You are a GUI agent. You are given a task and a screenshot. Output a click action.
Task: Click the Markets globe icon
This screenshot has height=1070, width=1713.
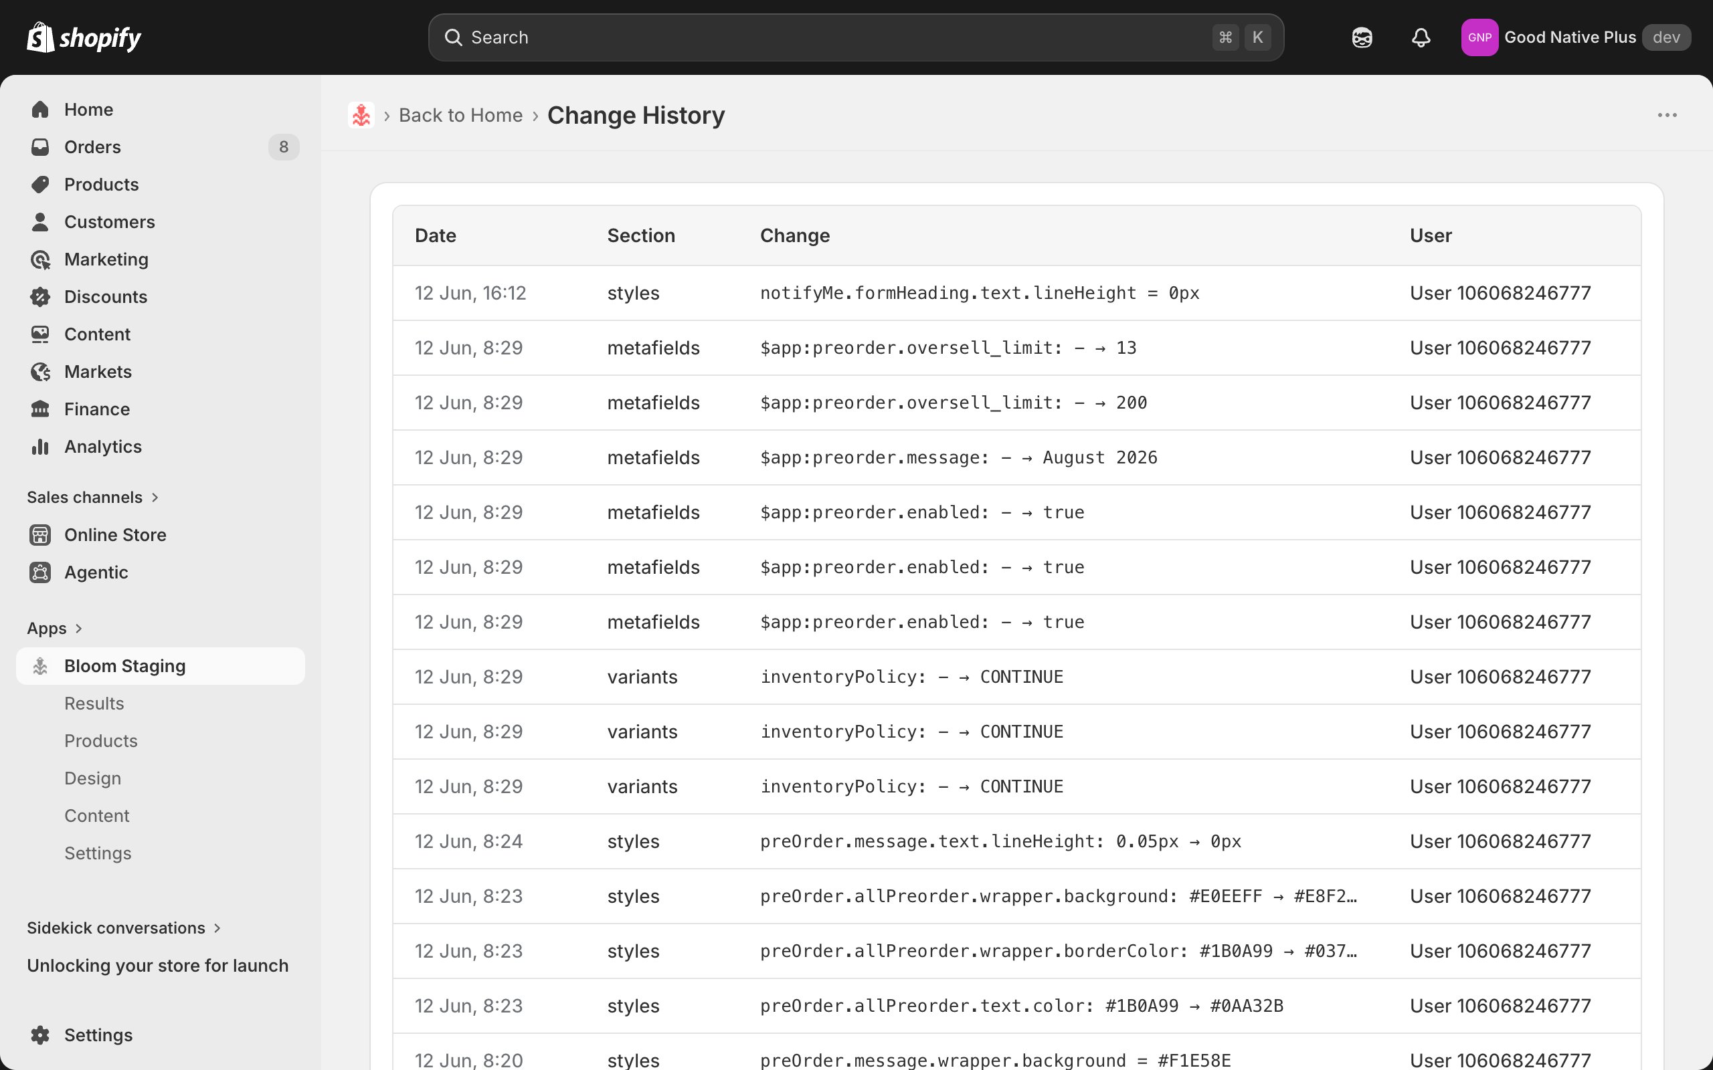[x=40, y=372]
